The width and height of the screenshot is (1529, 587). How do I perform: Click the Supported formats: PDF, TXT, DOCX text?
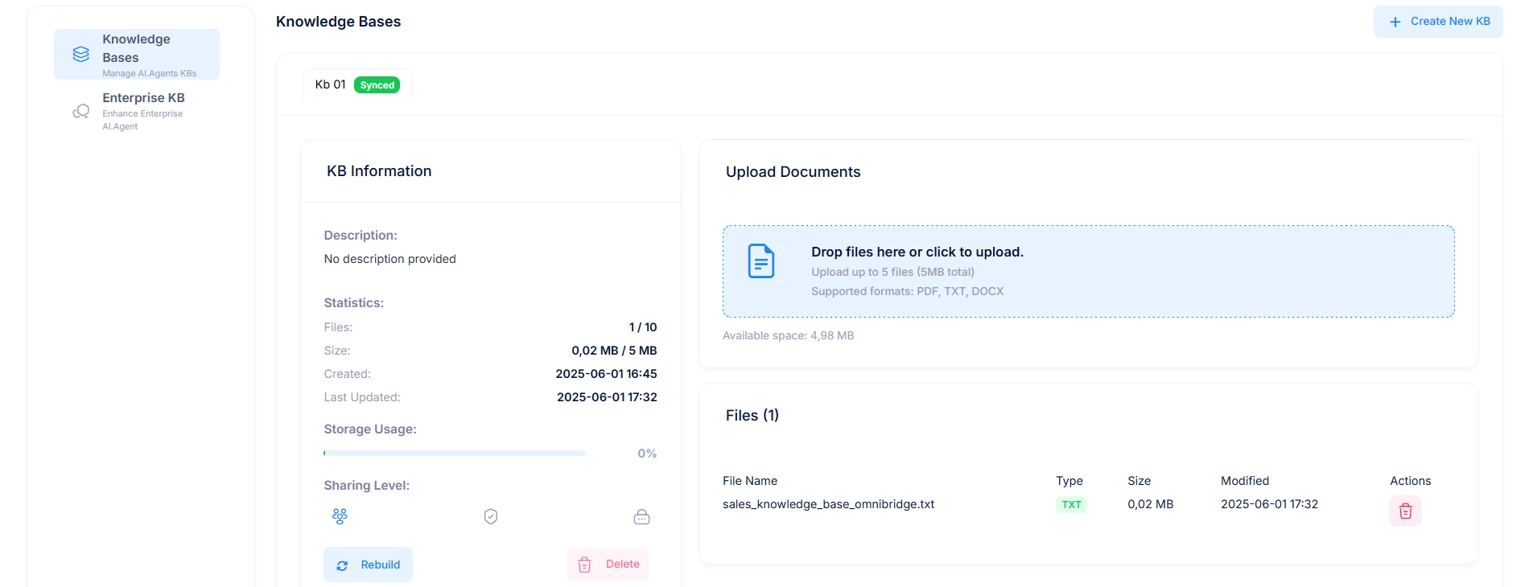907,291
